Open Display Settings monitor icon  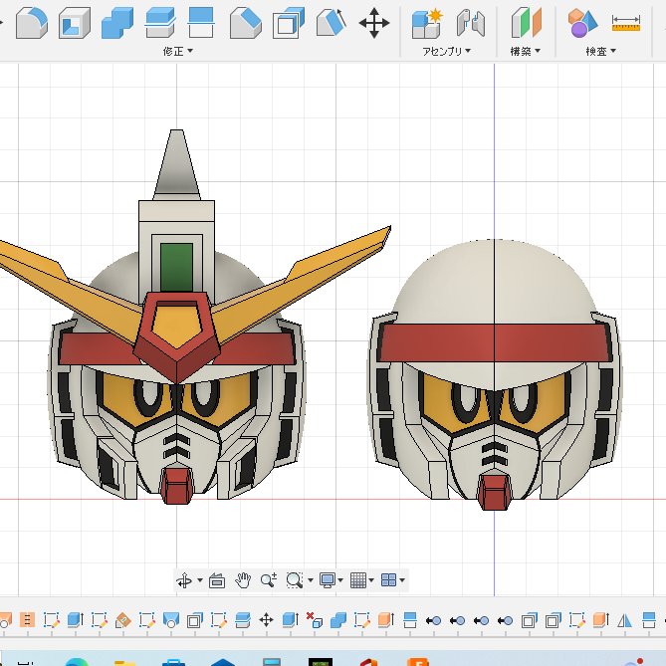point(328,580)
